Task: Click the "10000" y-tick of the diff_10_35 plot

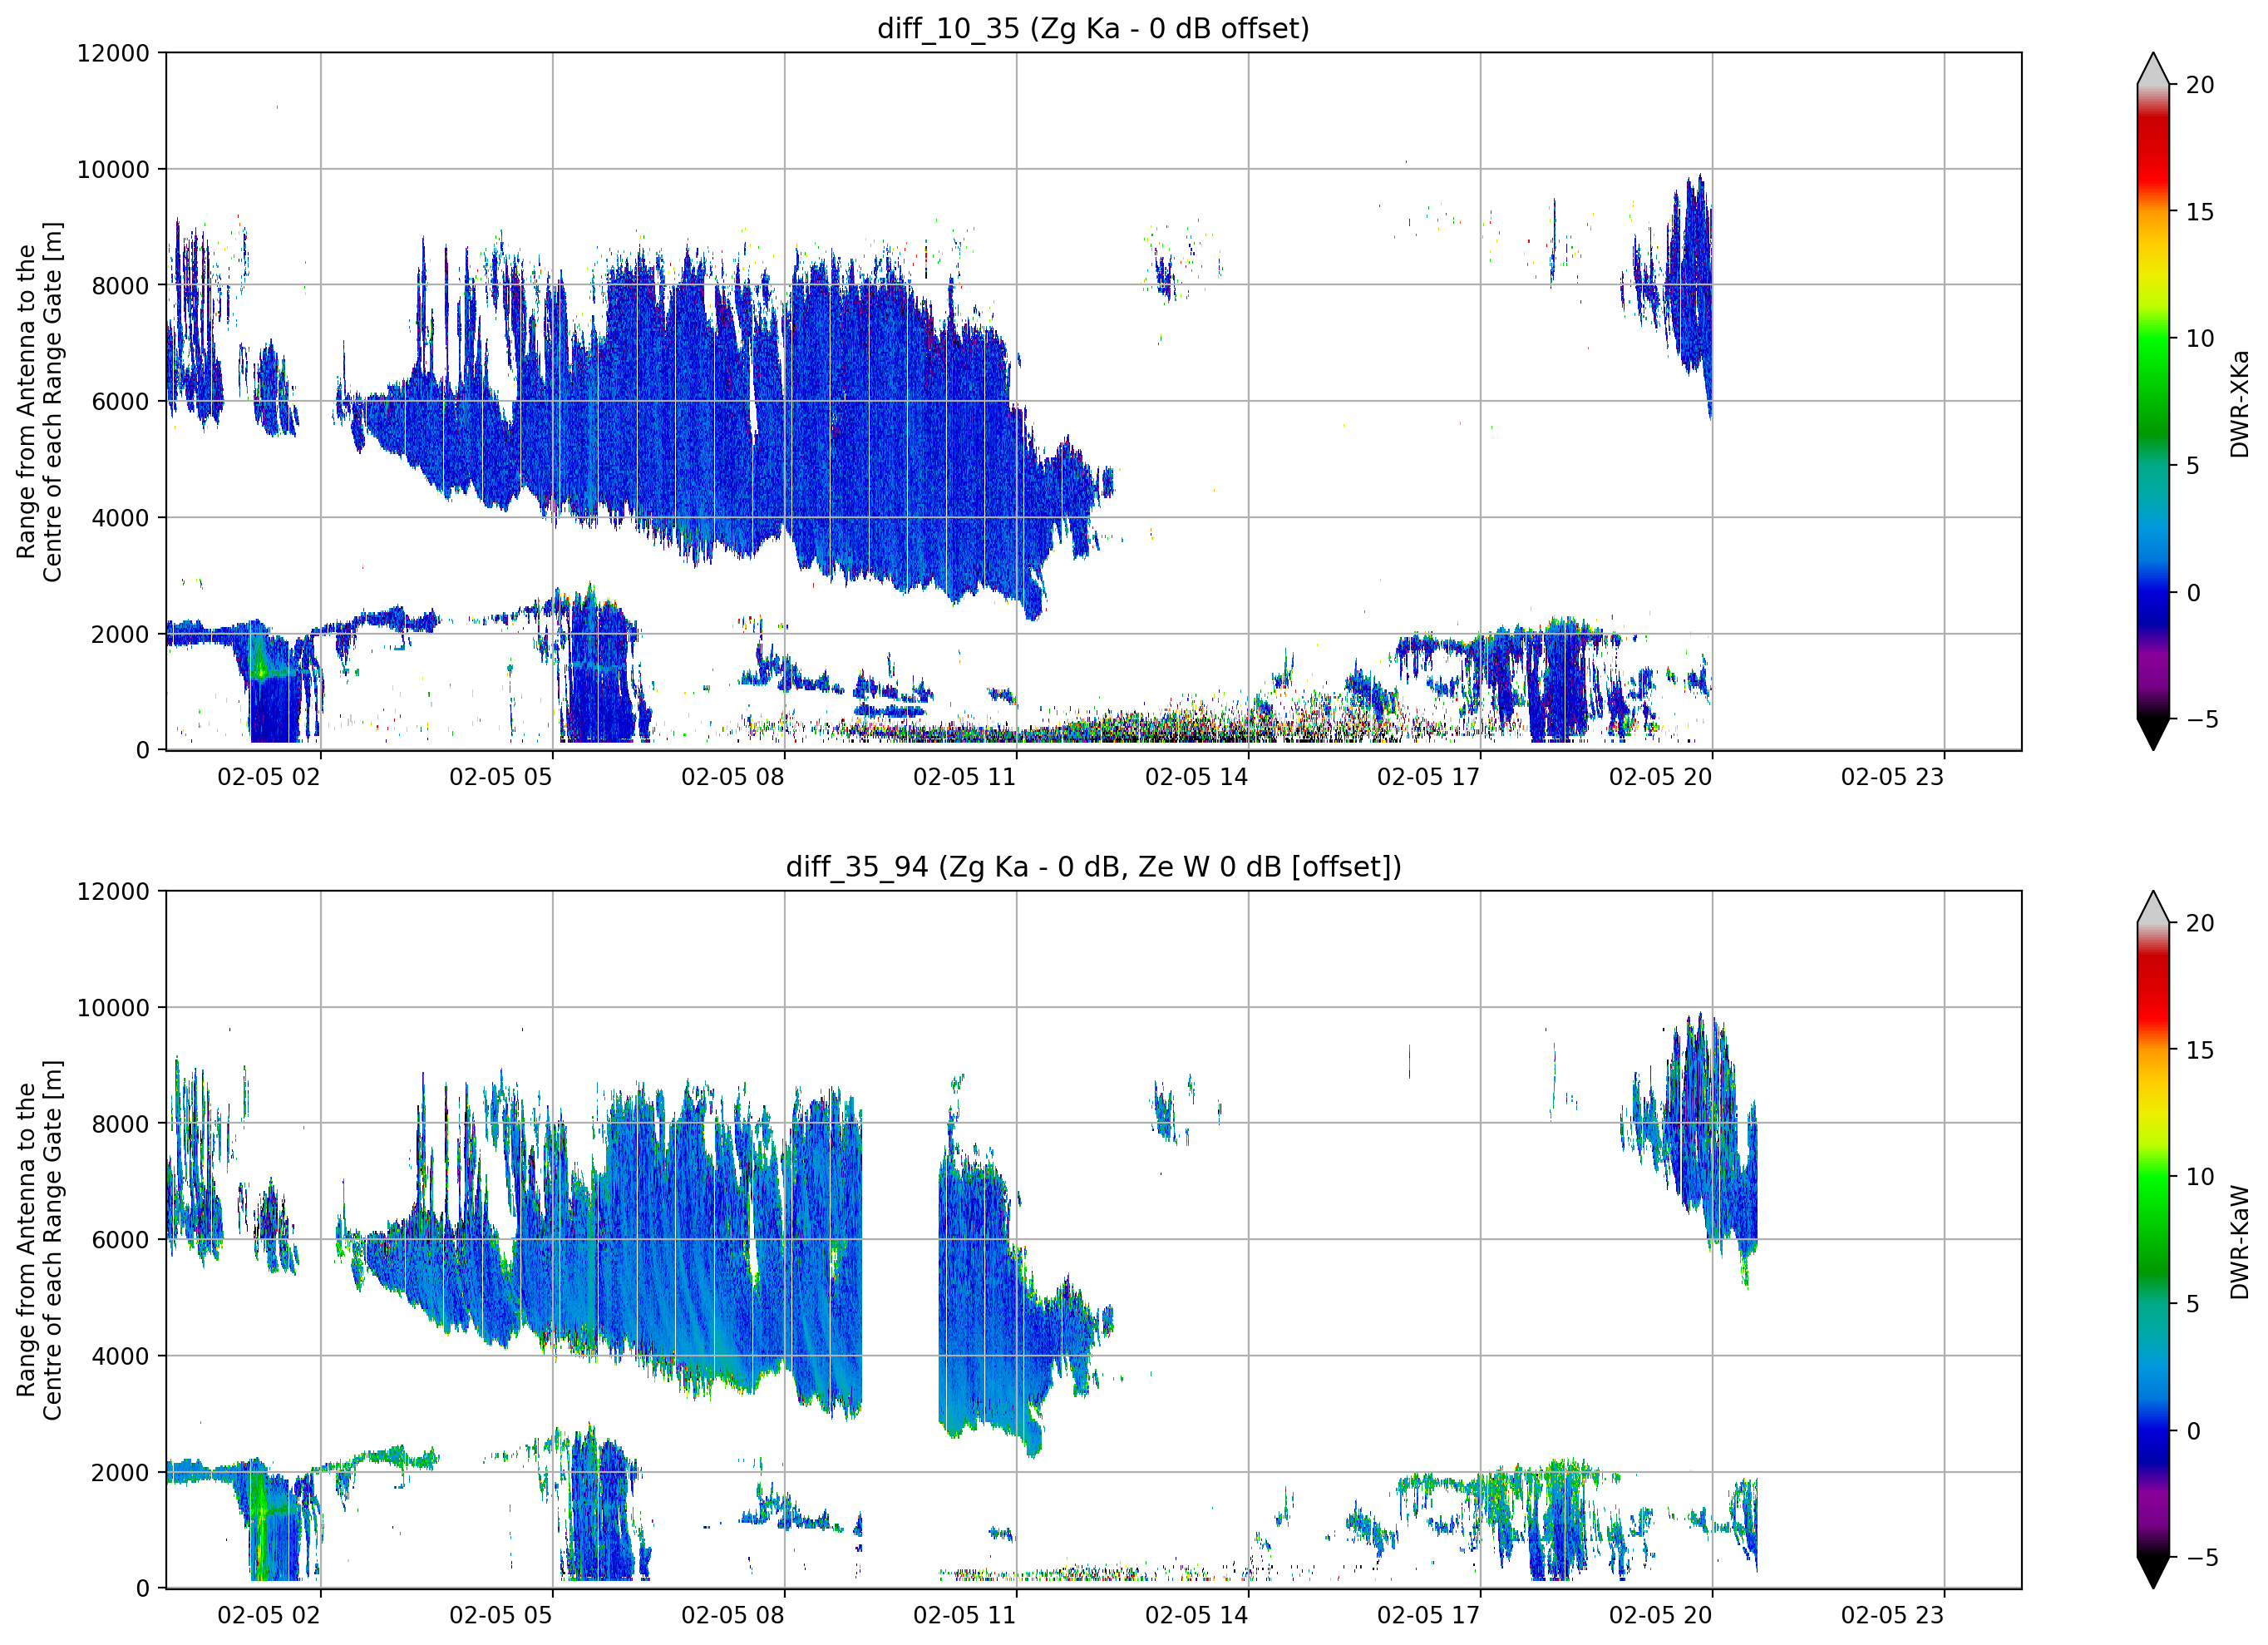Action: 113,169
